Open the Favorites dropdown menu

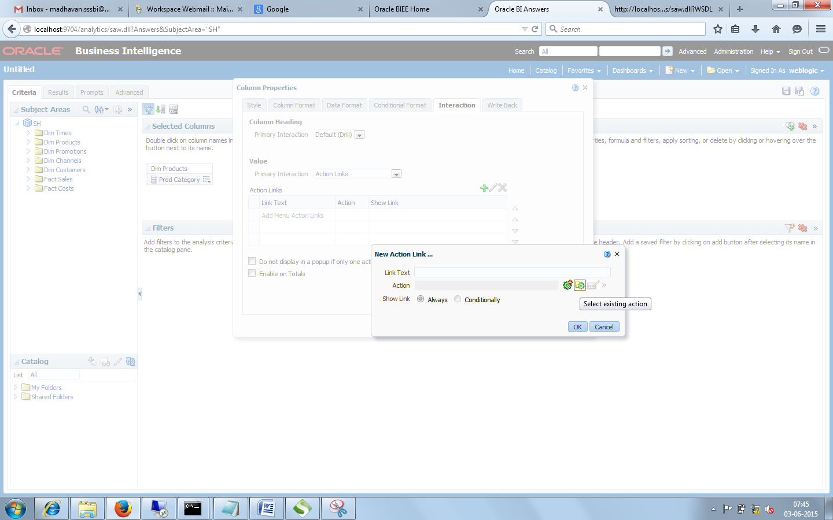click(x=584, y=70)
